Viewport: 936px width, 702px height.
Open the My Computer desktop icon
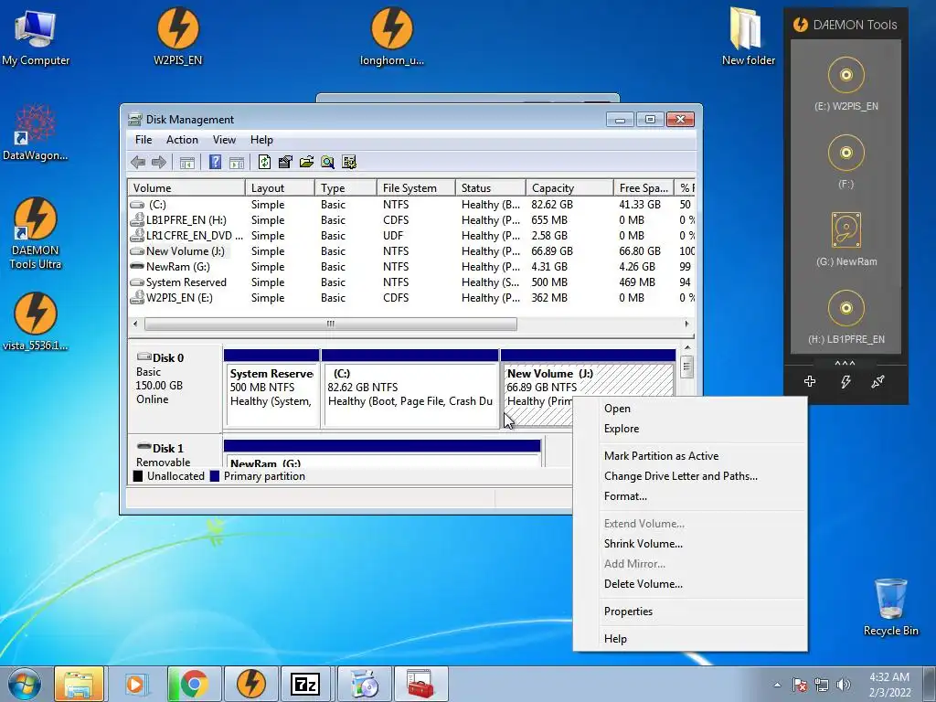tap(36, 37)
